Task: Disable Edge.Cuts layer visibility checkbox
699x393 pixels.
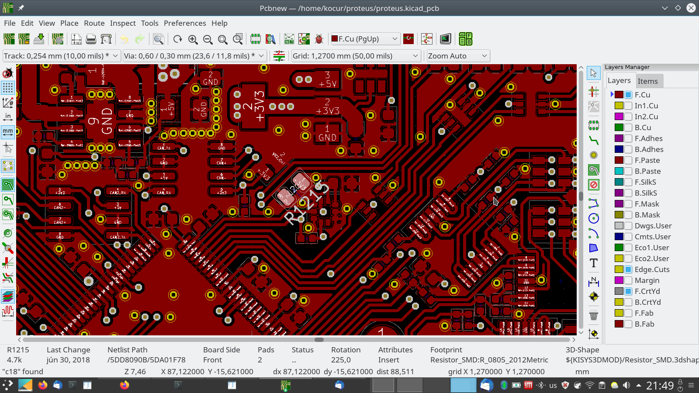Action: 628,269
